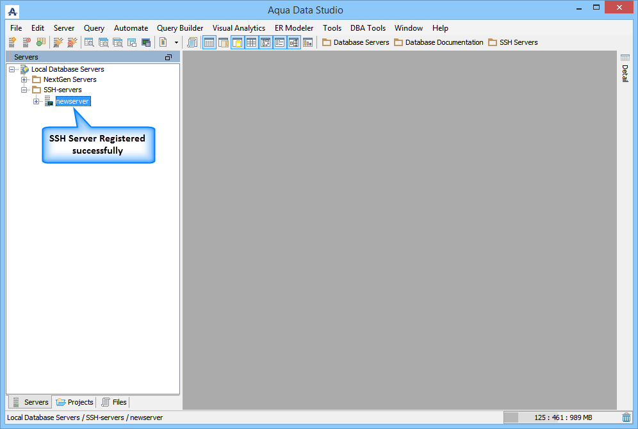Open the Database Servers folder shortcut
This screenshot has height=429, width=638.
(356, 42)
